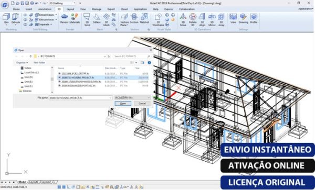Click the Open button in the dialog
Screen dimensions: 315x190
click(123, 104)
